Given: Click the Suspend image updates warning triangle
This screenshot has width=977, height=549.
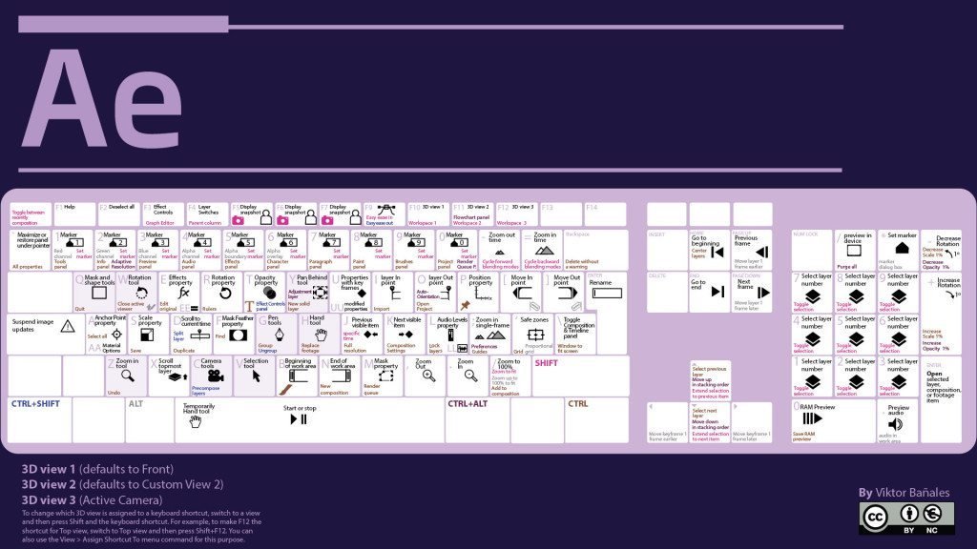Looking at the screenshot, I should [68, 326].
